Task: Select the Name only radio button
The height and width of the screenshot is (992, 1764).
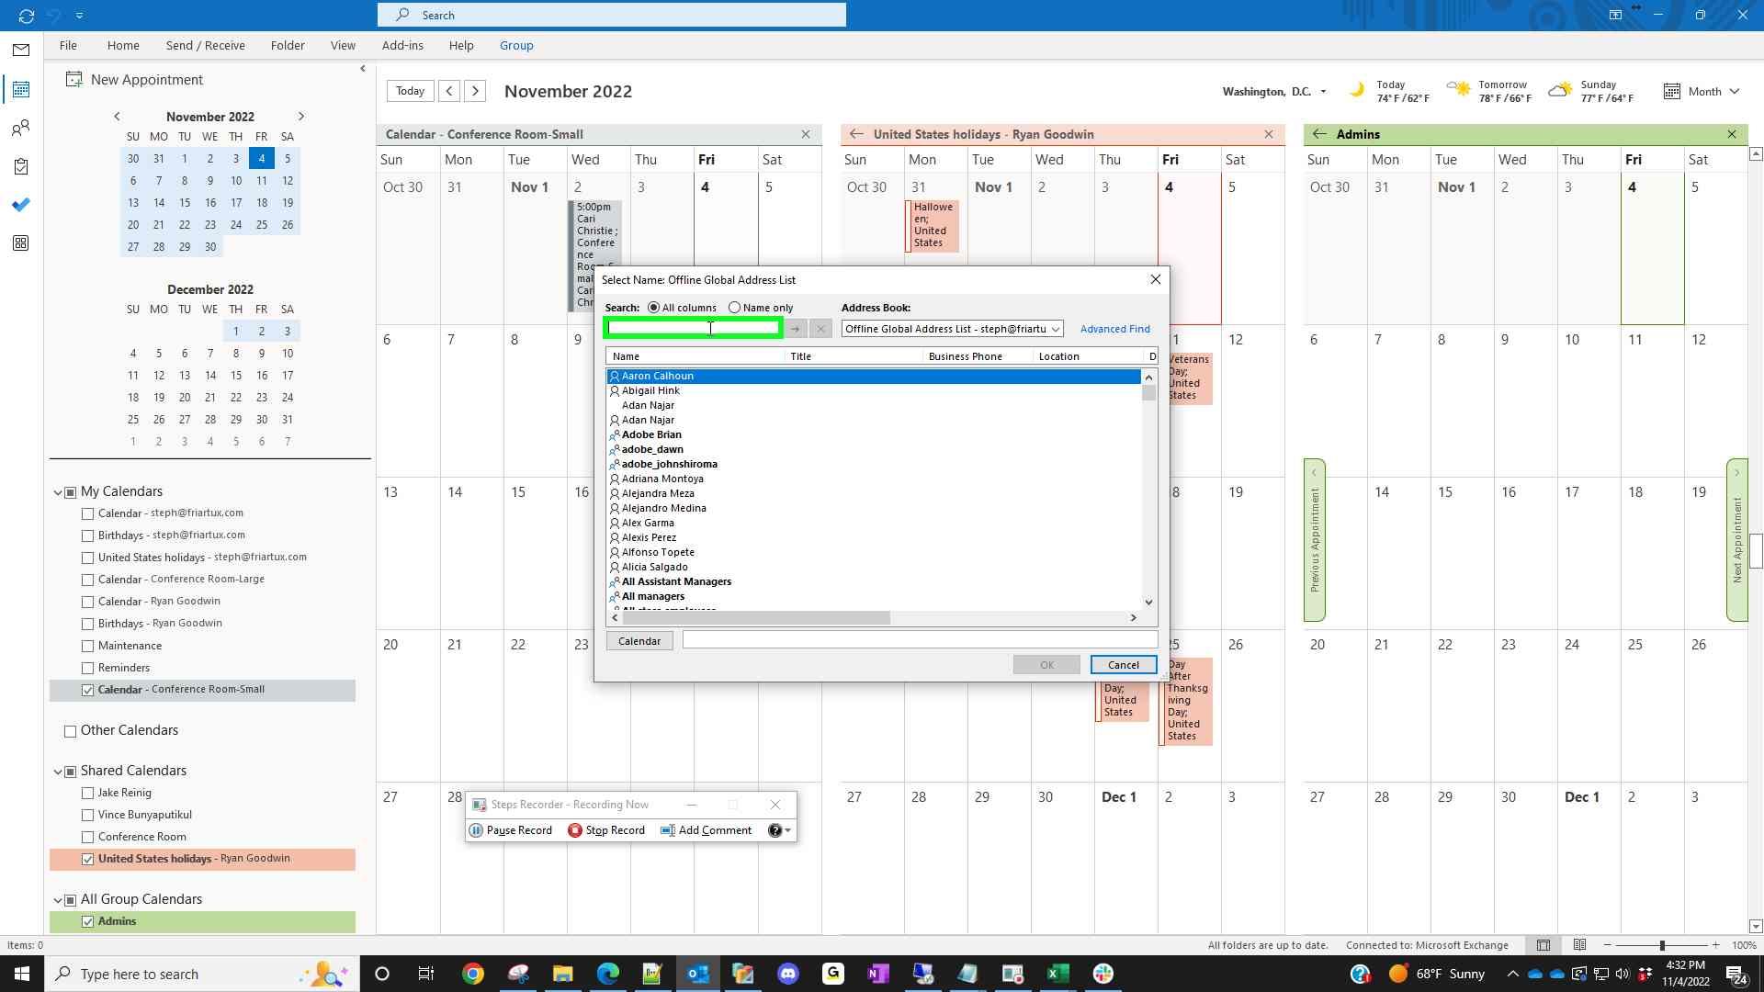Action: [x=734, y=308]
